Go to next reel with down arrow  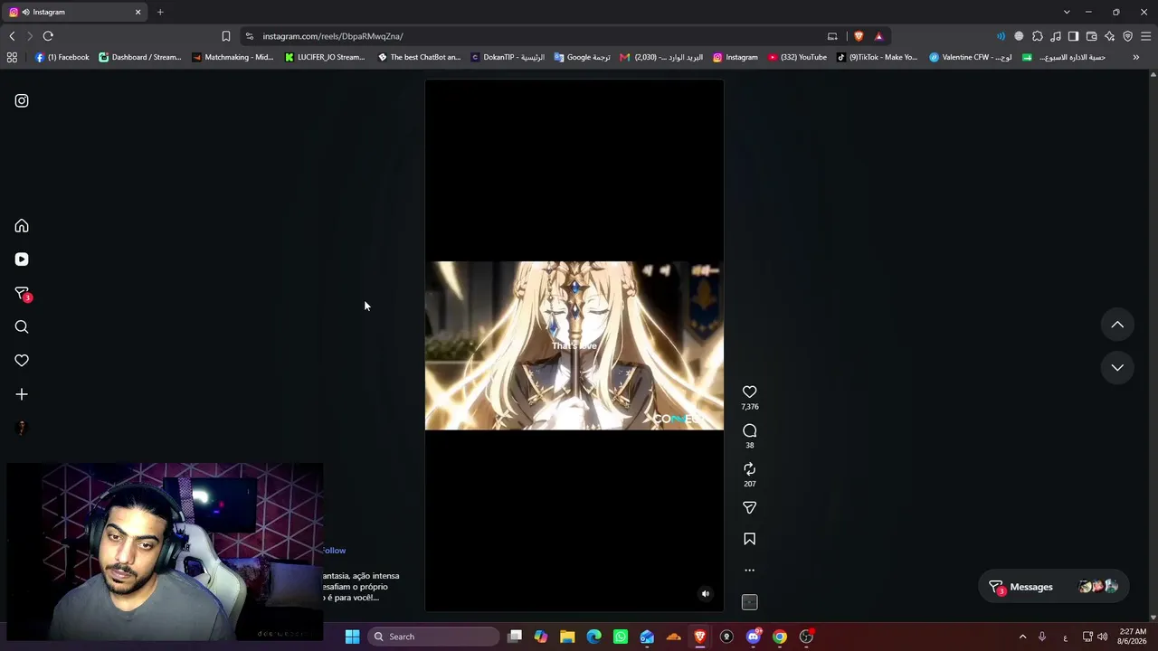click(1117, 367)
